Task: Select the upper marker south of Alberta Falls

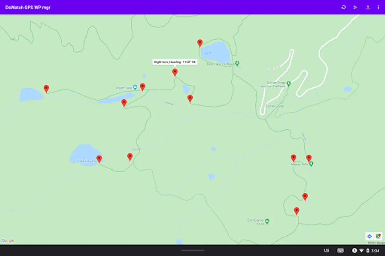Action: [x=305, y=197]
